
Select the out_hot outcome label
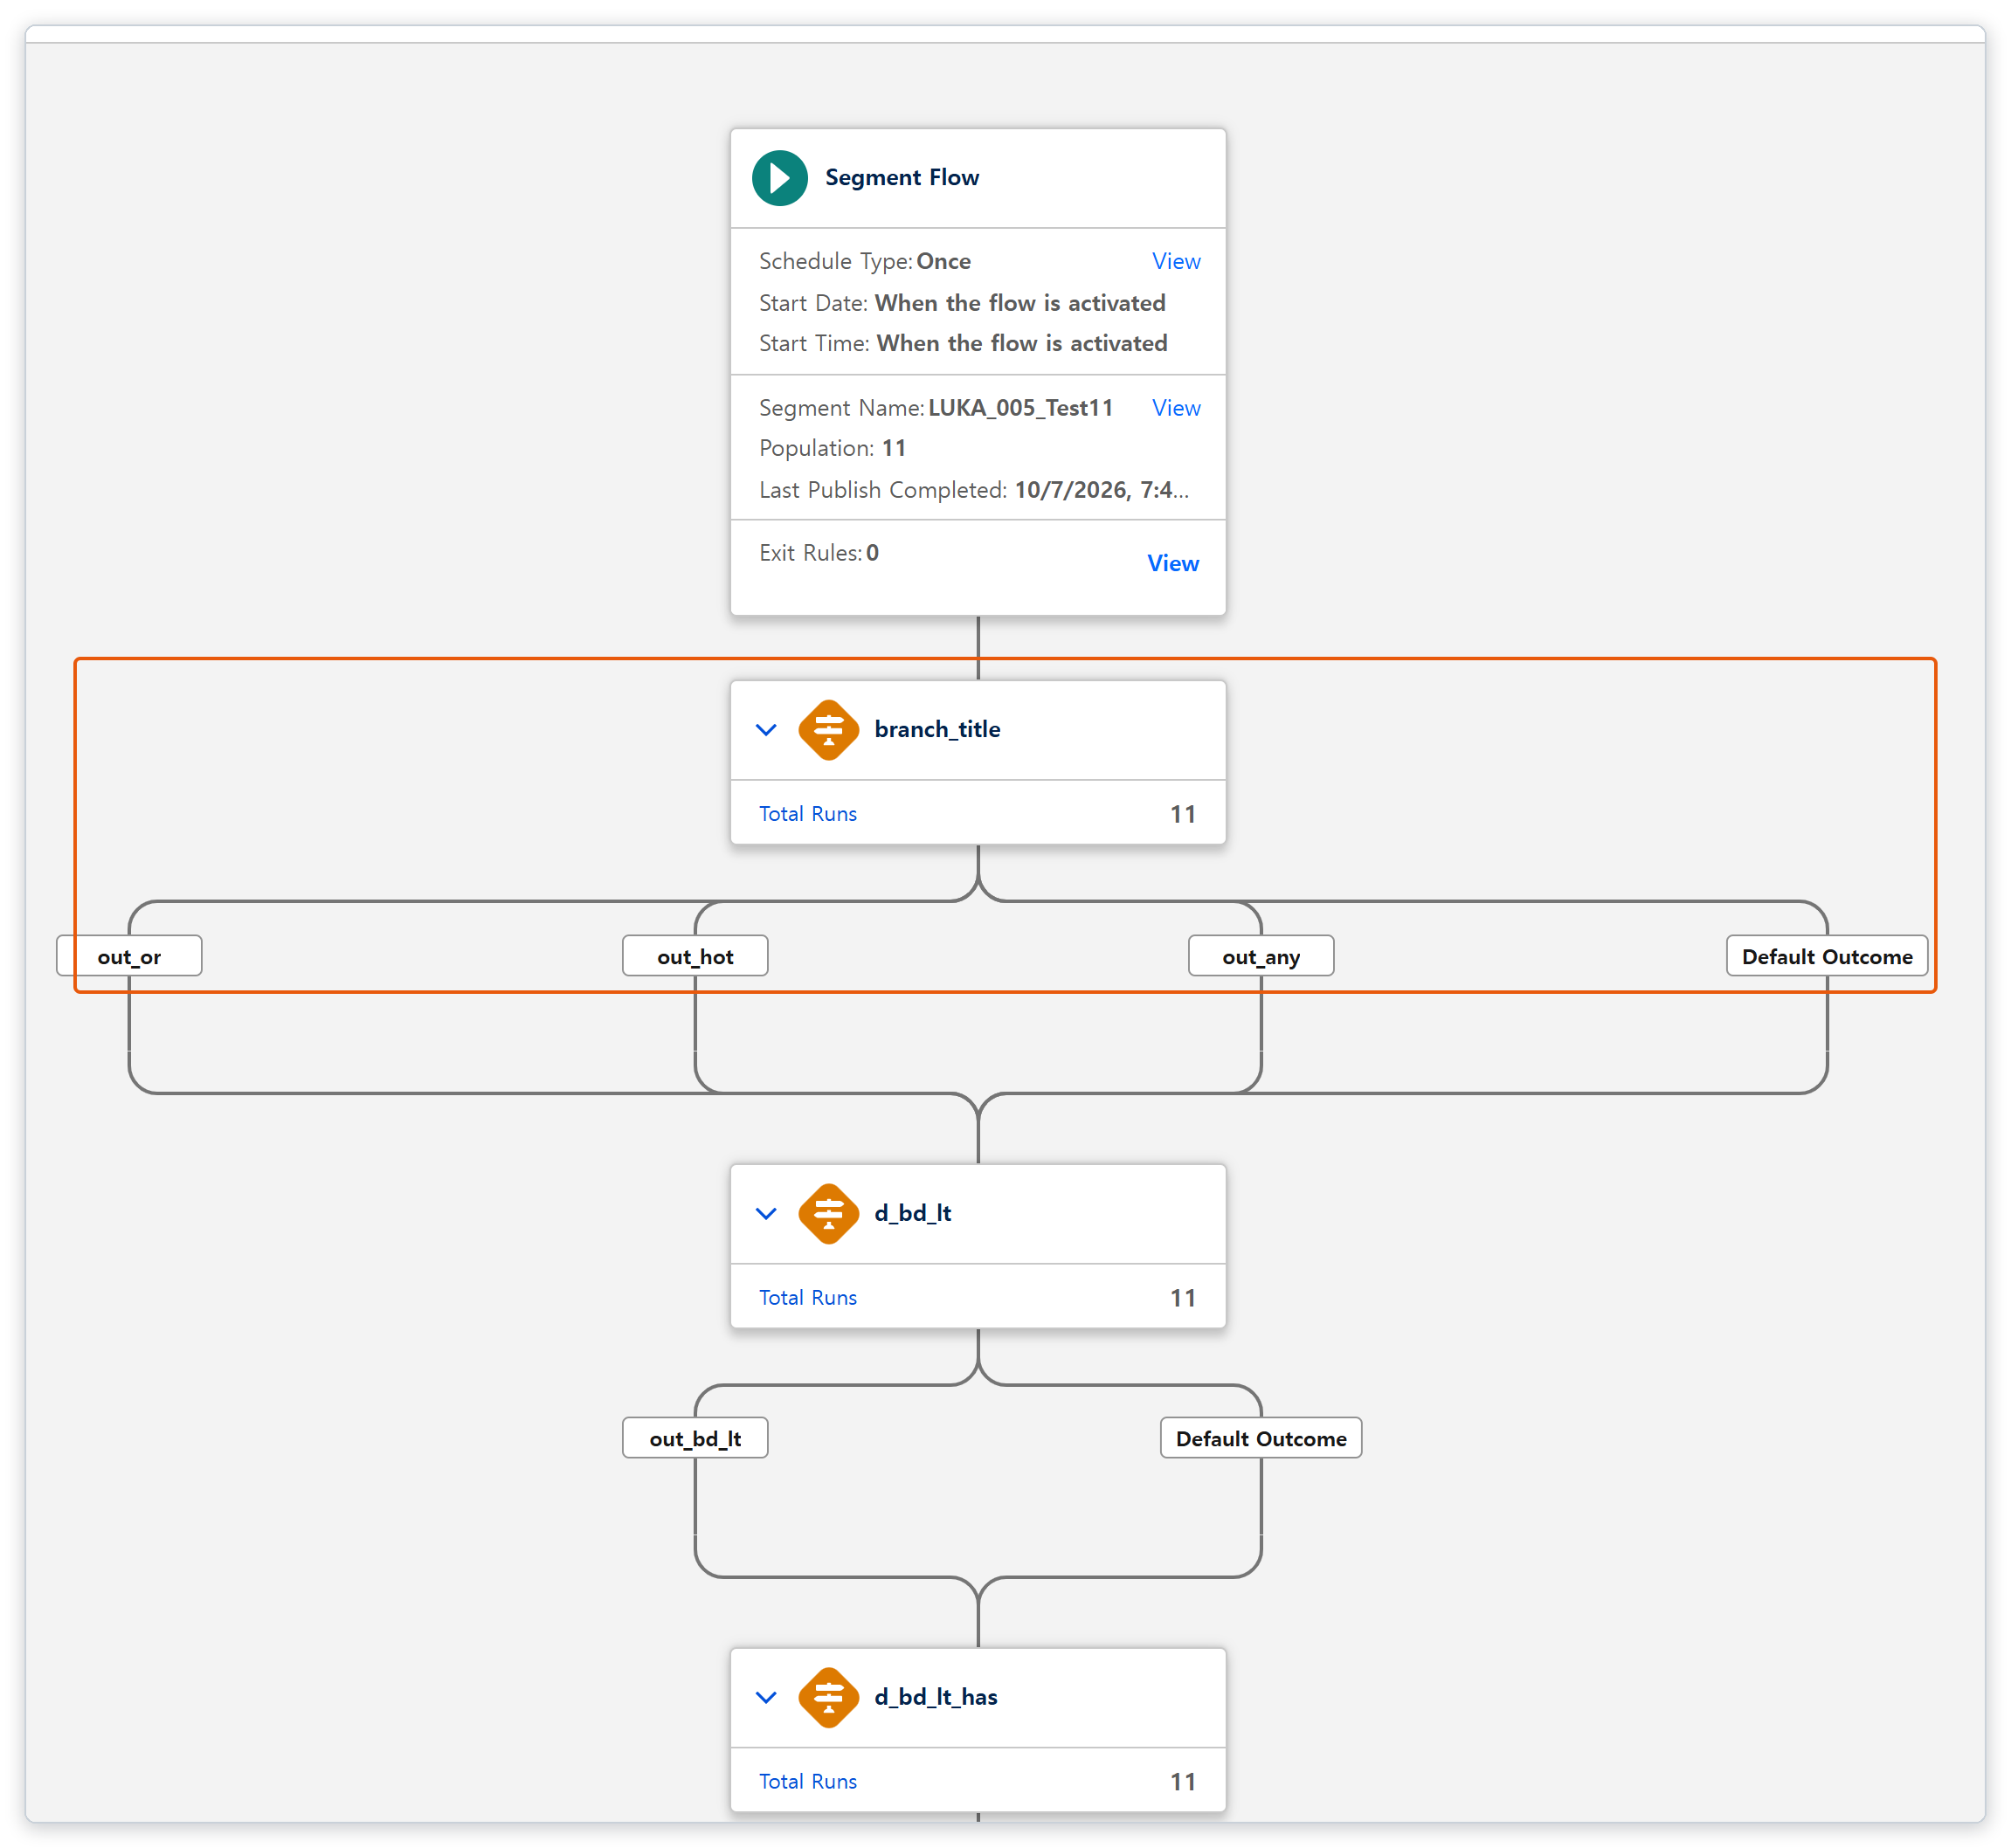click(695, 957)
